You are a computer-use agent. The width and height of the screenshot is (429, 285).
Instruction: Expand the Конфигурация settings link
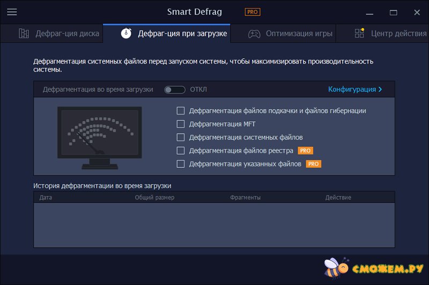click(355, 89)
